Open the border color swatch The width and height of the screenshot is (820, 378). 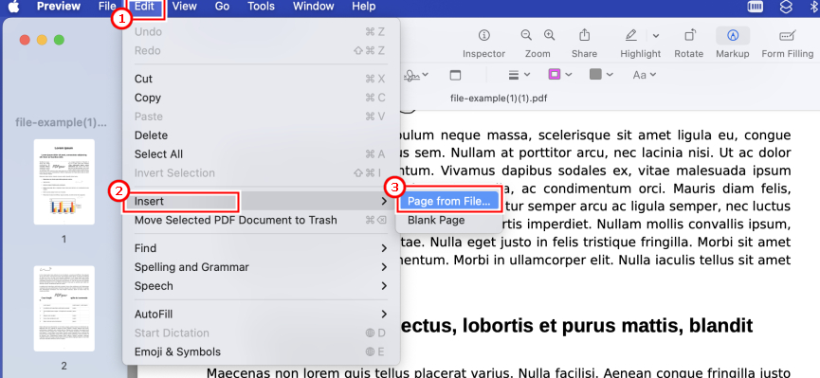click(x=559, y=75)
